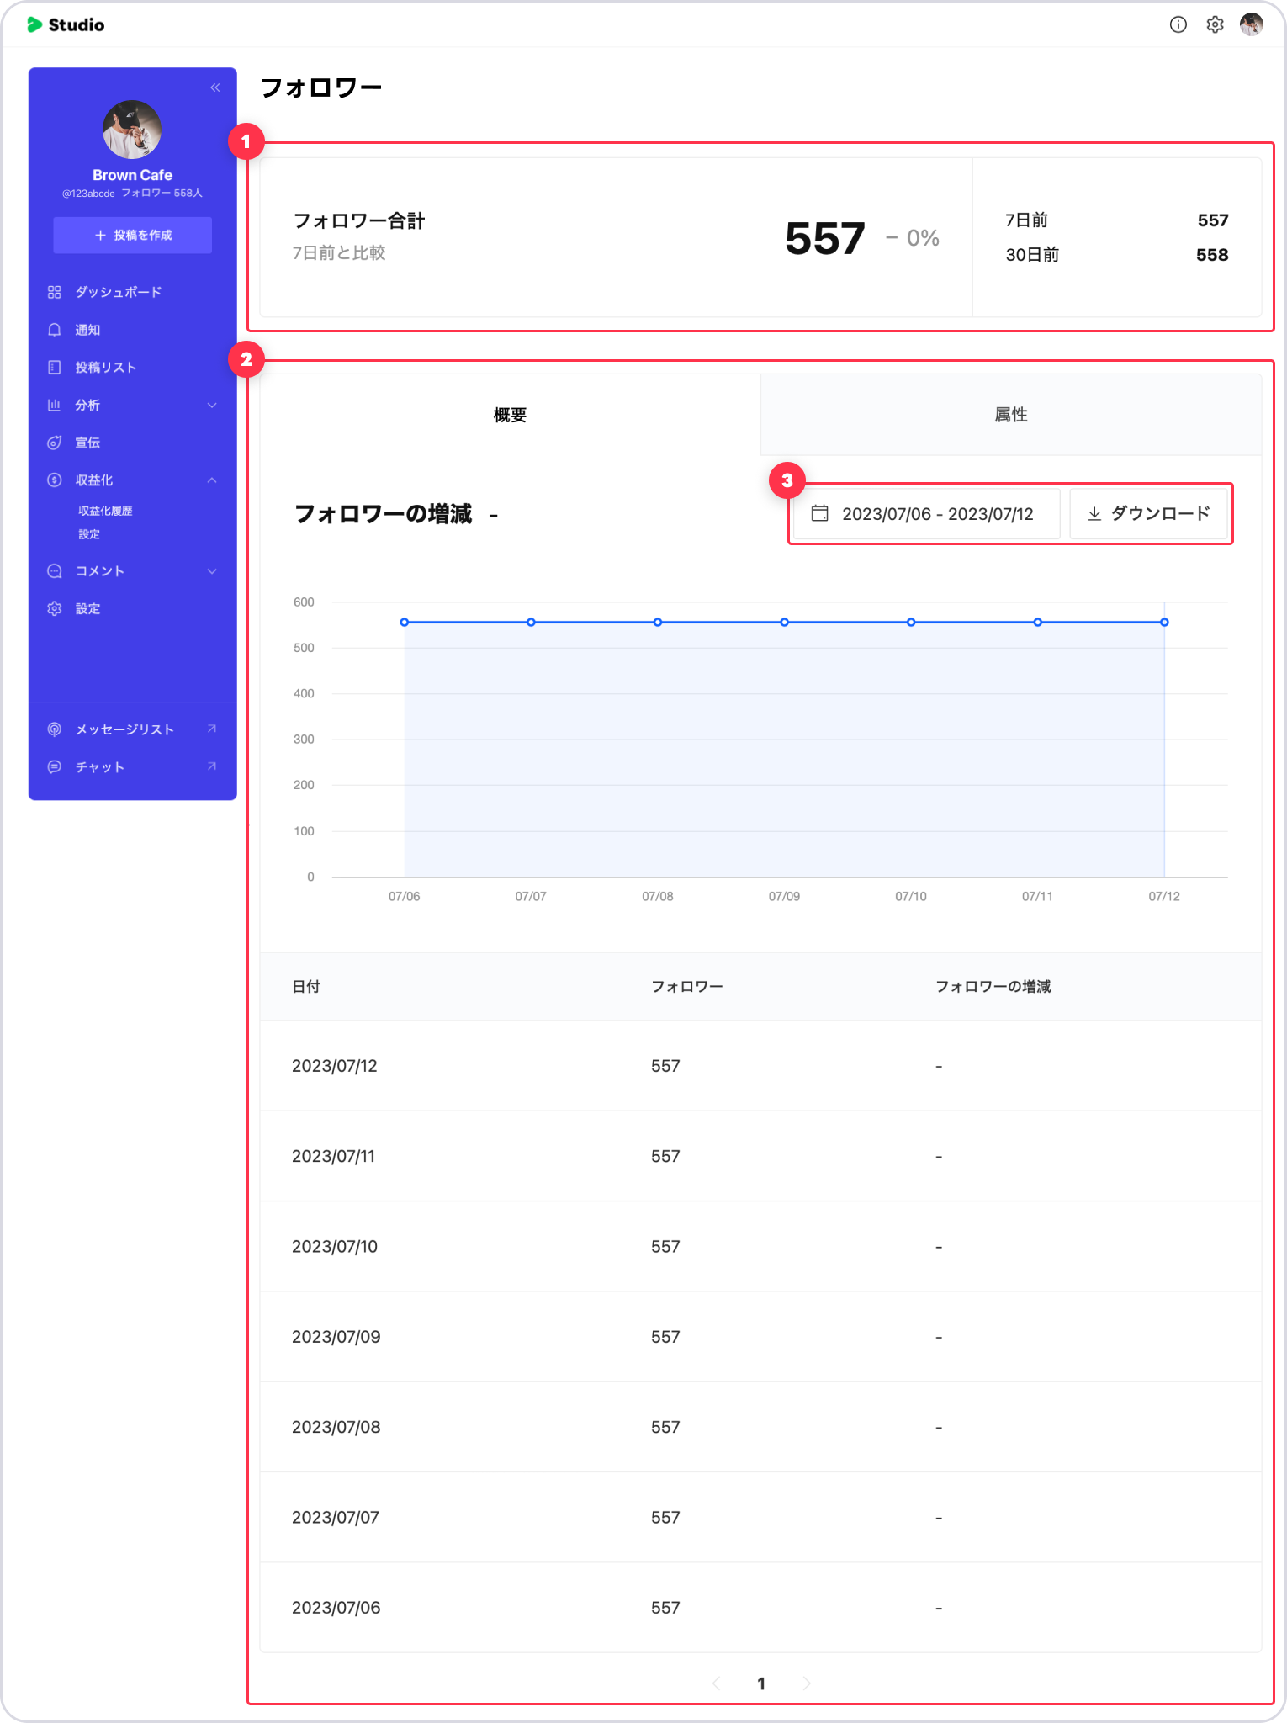
Task: Open 宣伝 in the sidebar
Action: pos(87,443)
